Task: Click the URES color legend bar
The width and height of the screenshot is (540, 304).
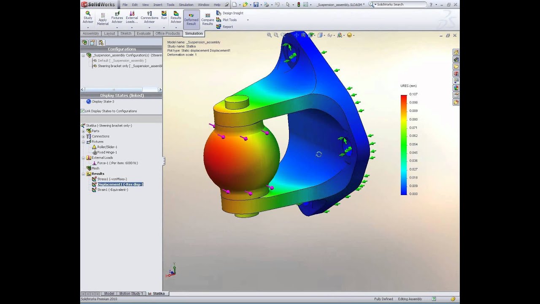Action: (404, 145)
